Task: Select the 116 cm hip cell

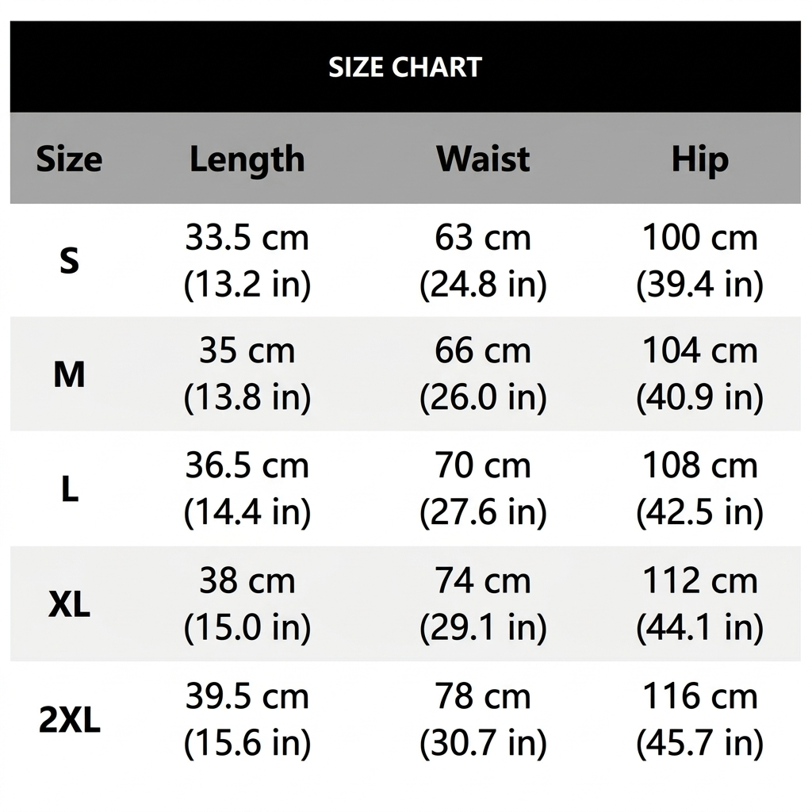Action: click(699, 719)
